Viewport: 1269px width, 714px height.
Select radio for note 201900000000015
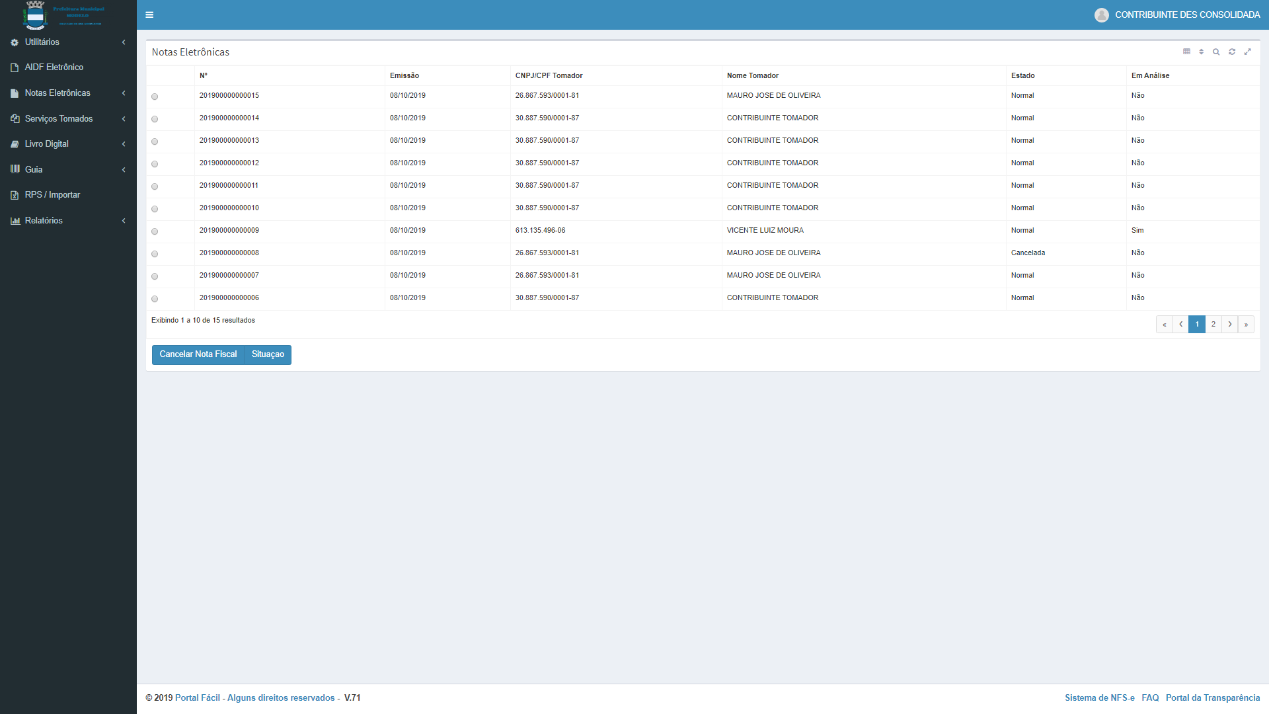tap(155, 97)
